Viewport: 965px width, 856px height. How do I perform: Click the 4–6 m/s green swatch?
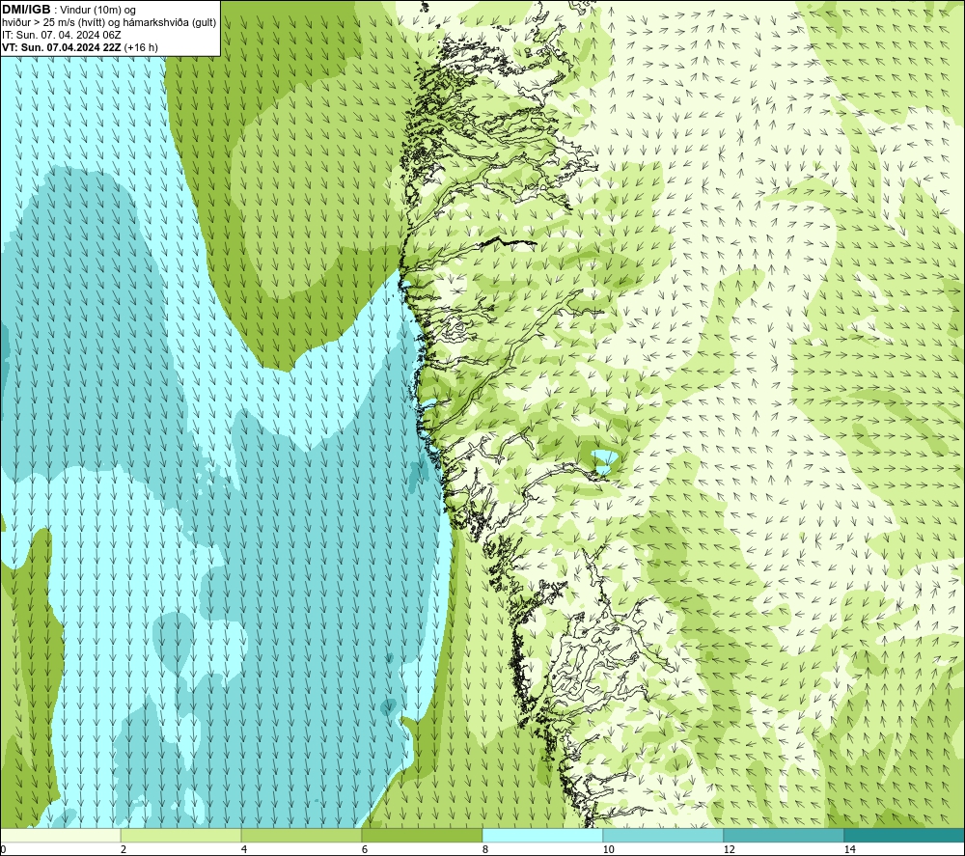tap(301, 835)
